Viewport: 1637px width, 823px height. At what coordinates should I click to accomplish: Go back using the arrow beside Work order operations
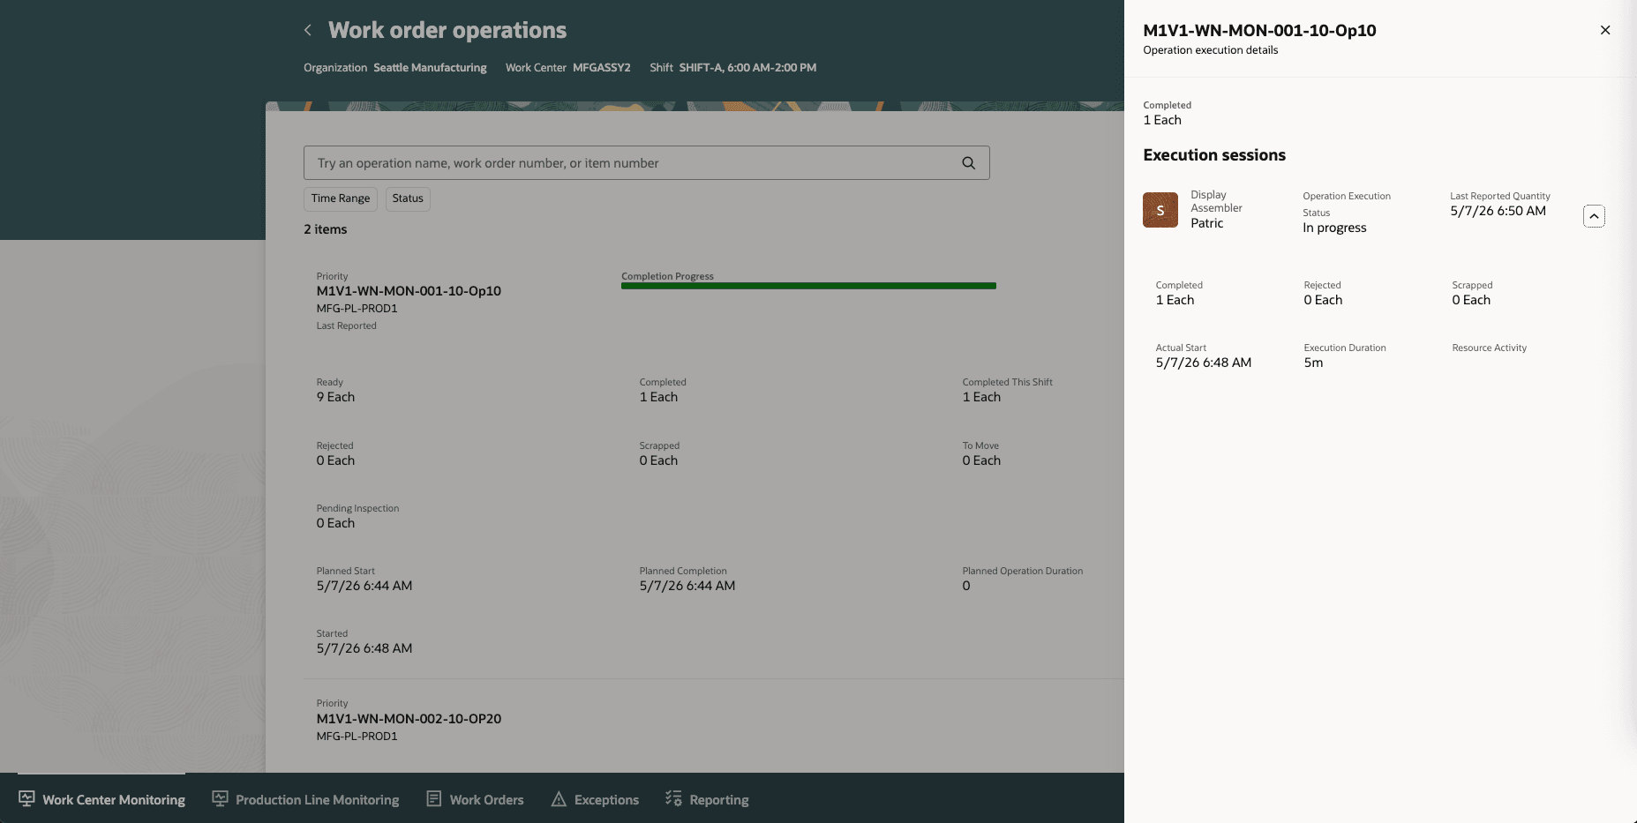tap(307, 30)
